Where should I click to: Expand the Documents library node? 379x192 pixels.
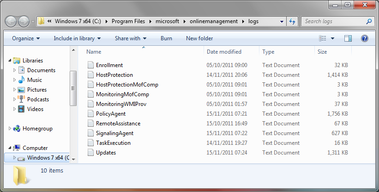[14, 70]
